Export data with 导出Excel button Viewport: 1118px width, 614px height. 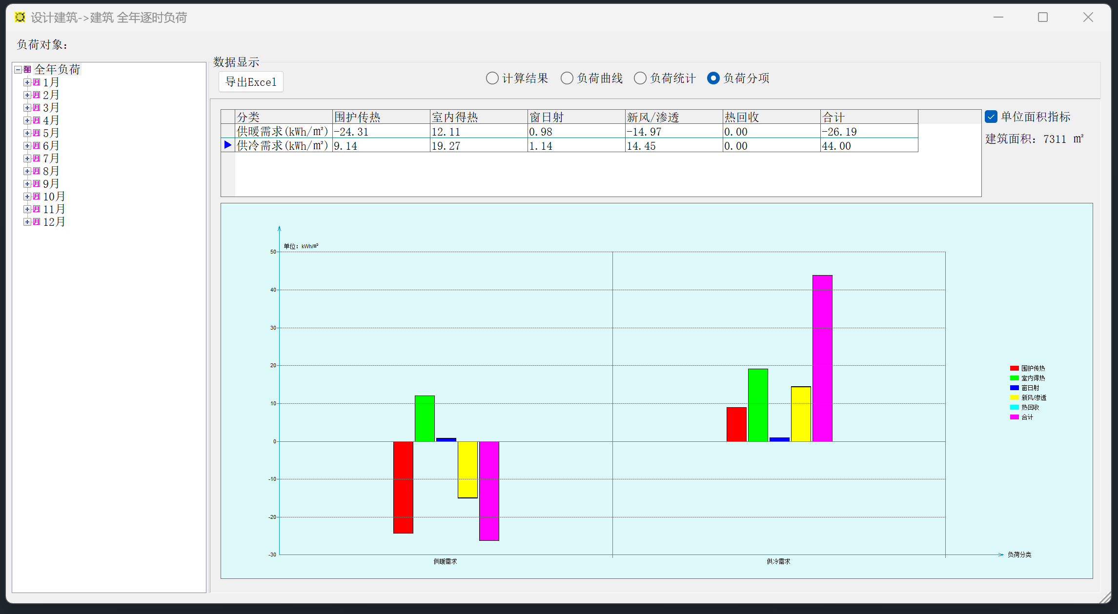coord(251,82)
